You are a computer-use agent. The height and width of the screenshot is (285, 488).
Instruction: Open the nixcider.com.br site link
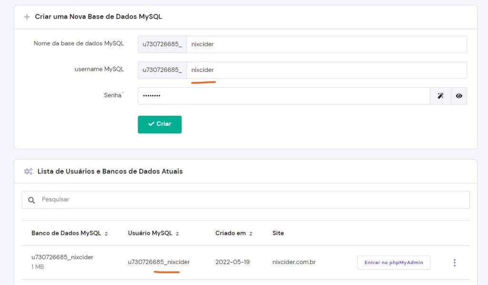pos(294,262)
